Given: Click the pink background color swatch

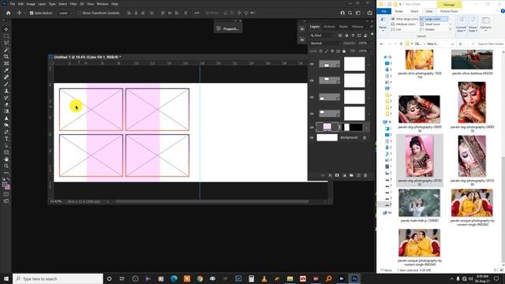Looking at the screenshot, I should tap(7, 187).
